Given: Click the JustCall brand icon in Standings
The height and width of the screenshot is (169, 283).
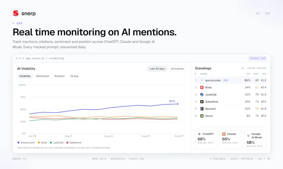Looking at the screenshot, I should (x=202, y=95).
